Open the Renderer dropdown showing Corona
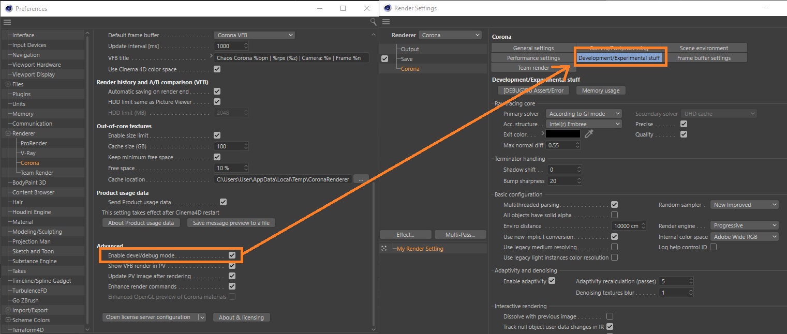The image size is (787, 334). 450,35
